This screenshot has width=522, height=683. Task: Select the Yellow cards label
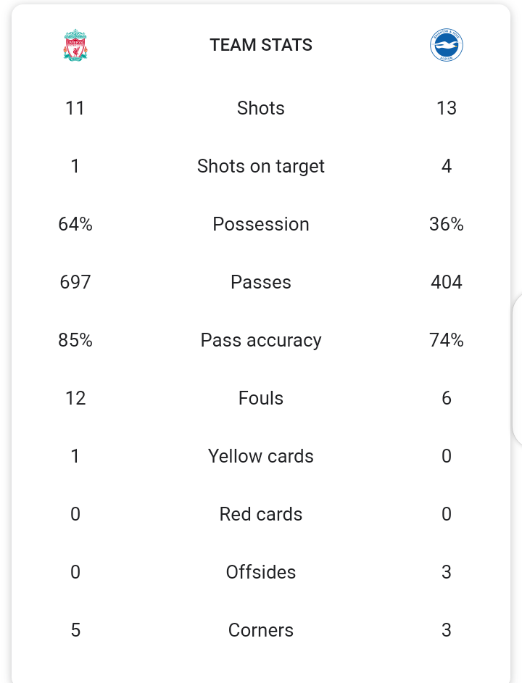[x=260, y=456]
